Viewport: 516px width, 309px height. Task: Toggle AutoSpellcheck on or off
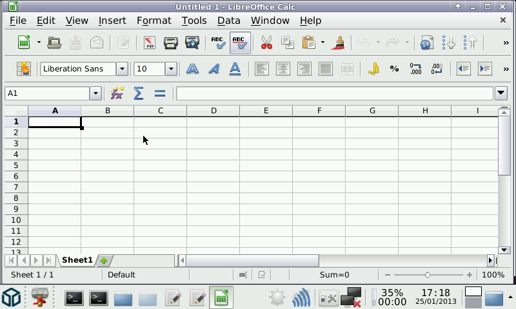pos(240,43)
